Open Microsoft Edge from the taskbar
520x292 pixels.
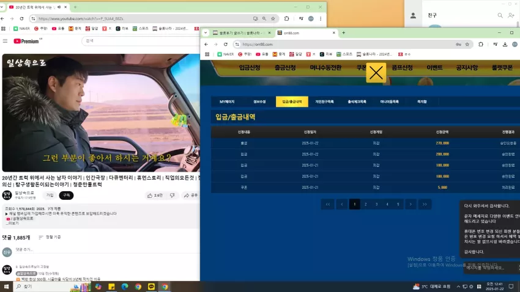coord(125,287)
